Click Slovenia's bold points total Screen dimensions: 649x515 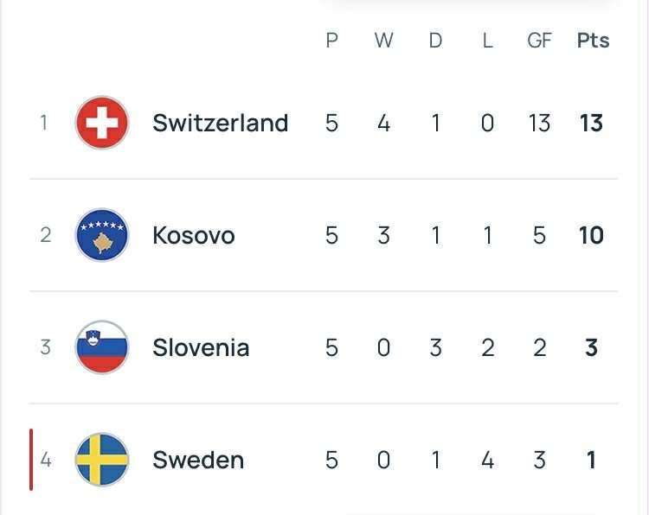pos(591,347)
